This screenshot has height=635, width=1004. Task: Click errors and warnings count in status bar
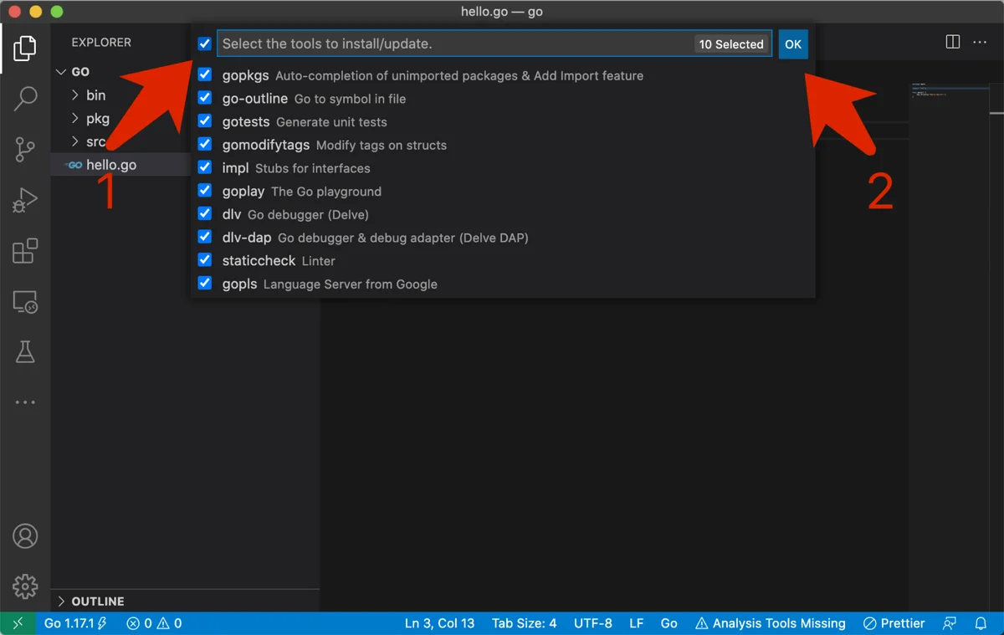point(154,623)
